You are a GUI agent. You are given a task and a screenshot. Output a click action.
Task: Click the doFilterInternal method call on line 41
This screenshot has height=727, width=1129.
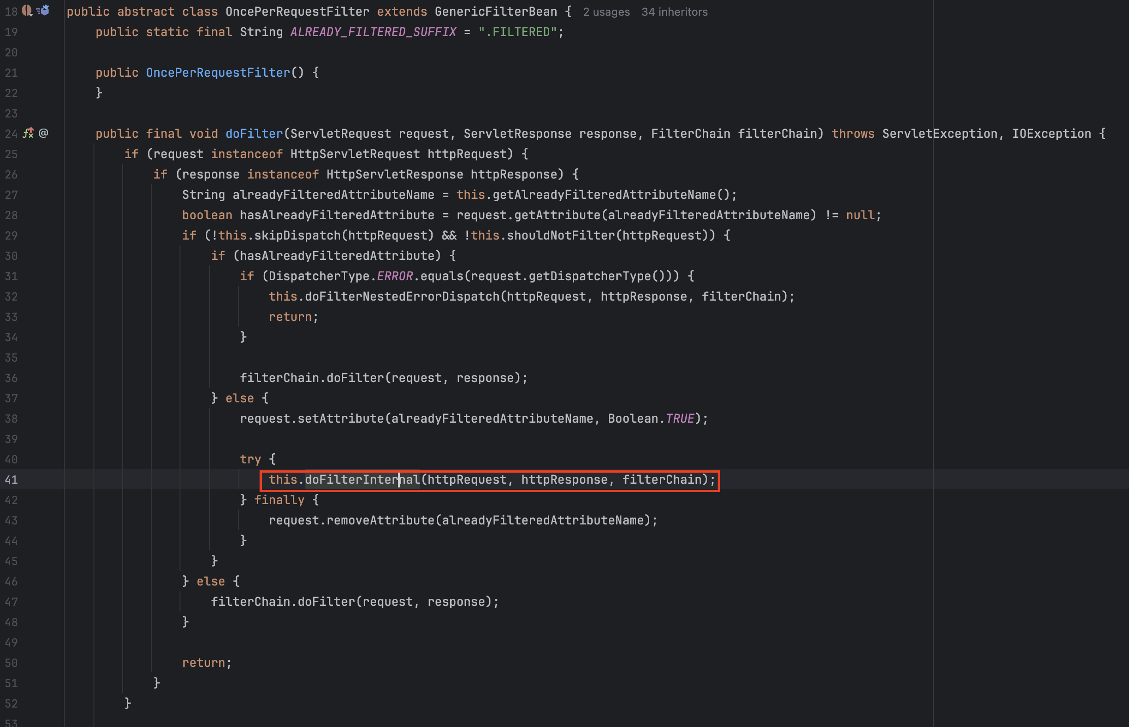pyautogui.click(x=362, y=480)
